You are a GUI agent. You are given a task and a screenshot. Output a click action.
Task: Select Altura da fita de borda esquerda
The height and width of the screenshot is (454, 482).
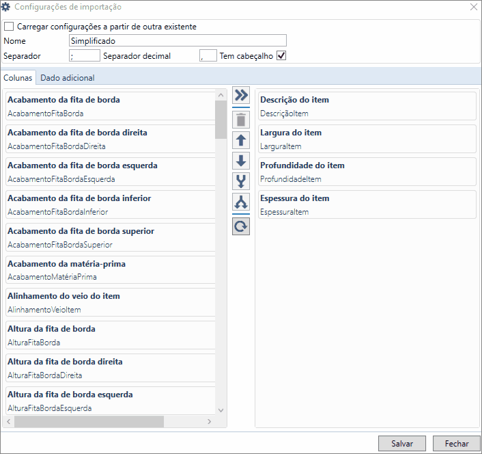111,401
